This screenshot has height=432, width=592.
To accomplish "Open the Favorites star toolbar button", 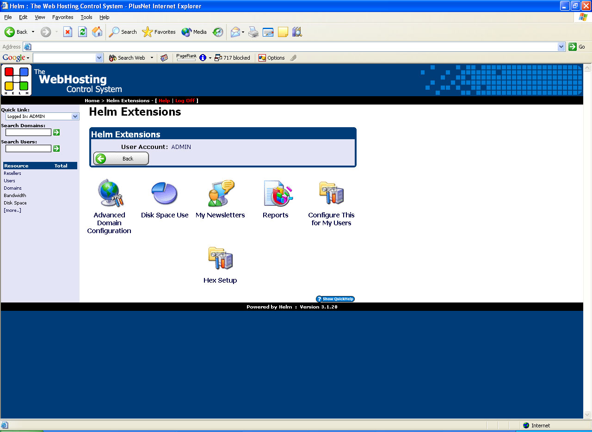I will pyautogui.click(x=159, y=32).
